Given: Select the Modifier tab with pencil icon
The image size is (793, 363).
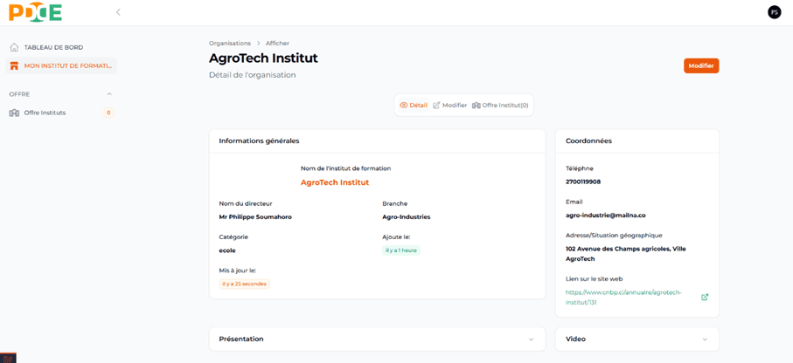Looking at the screenshot, I should [x=449, y=106].
